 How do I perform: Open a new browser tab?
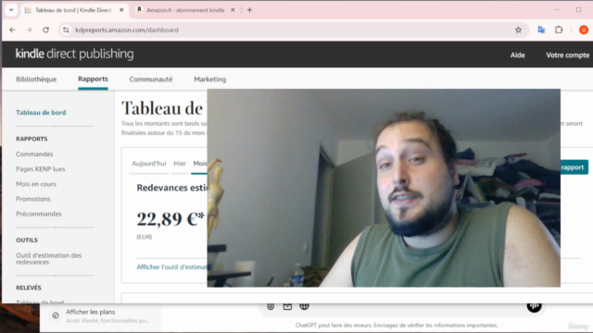pos(249,10)
